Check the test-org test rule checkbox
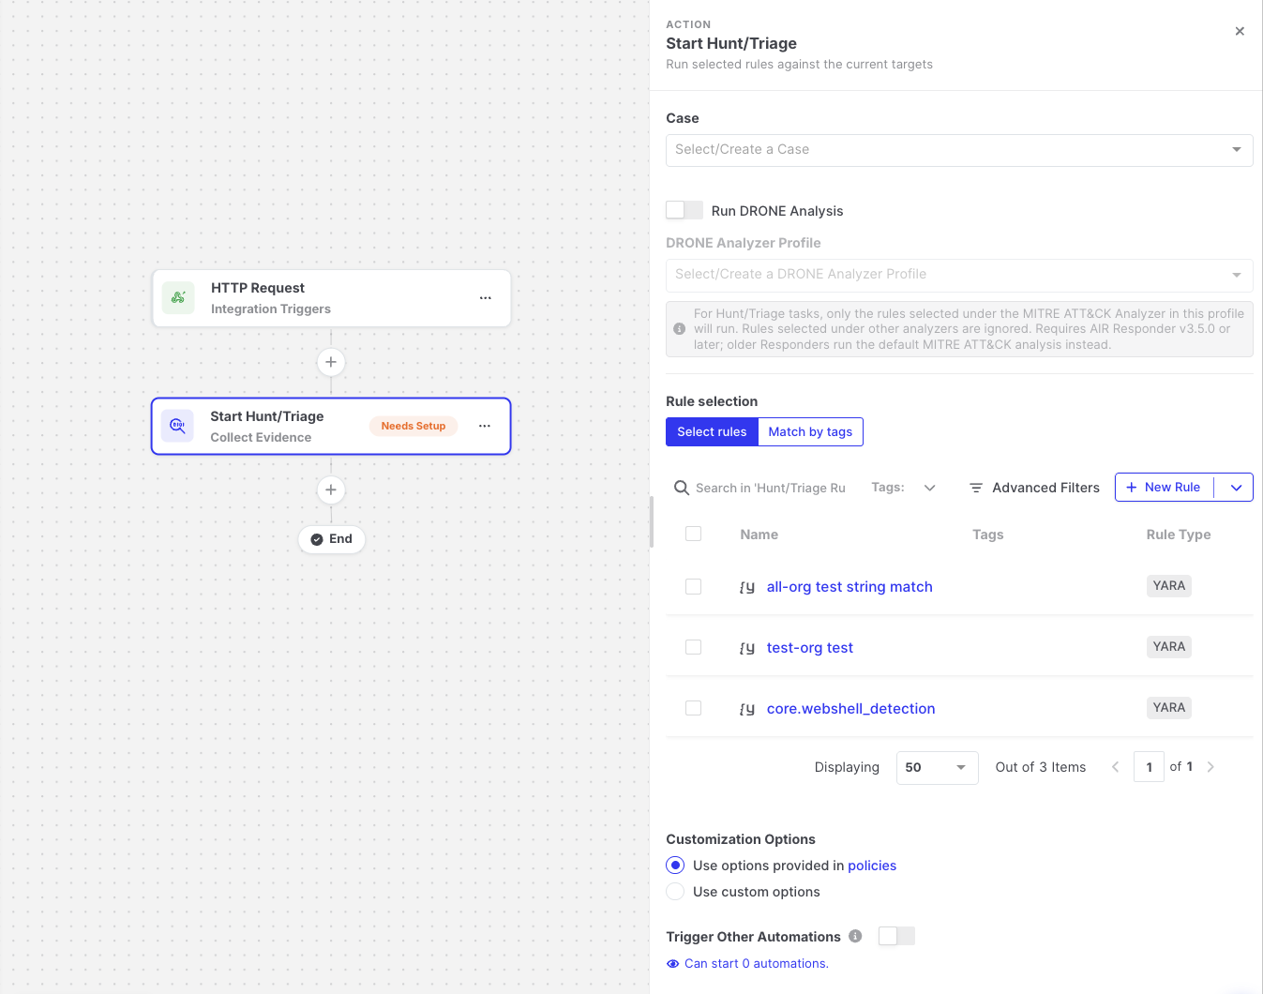 (694, 647)
